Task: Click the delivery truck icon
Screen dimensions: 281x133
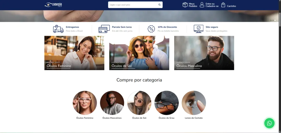Action: tap(58, 29)
